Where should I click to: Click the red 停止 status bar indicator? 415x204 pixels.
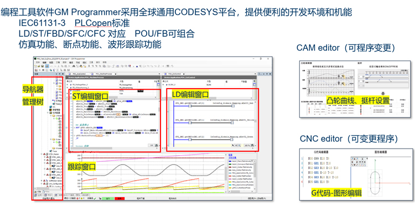coord(120,198)
